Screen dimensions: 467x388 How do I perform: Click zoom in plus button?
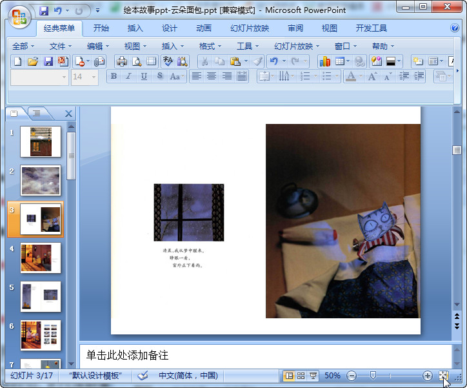428,376
